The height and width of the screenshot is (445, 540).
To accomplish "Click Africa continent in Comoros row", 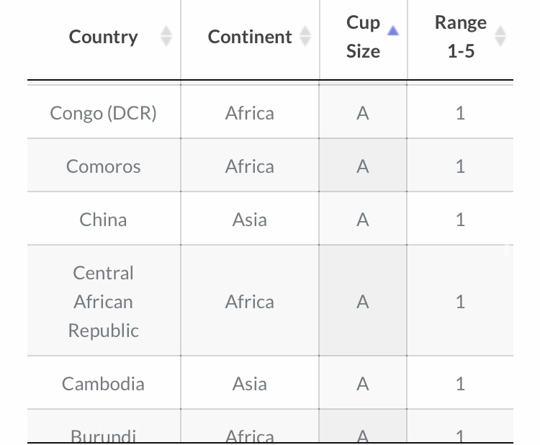I will tap(250, 166).
